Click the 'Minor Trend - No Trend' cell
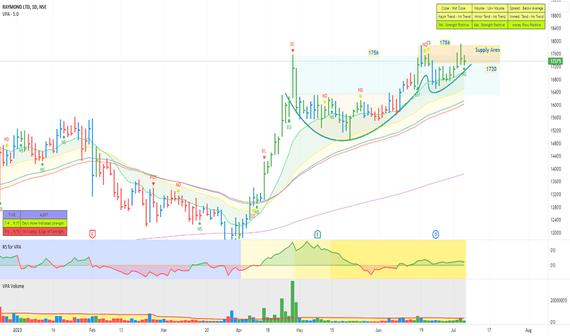 point(489,16)
